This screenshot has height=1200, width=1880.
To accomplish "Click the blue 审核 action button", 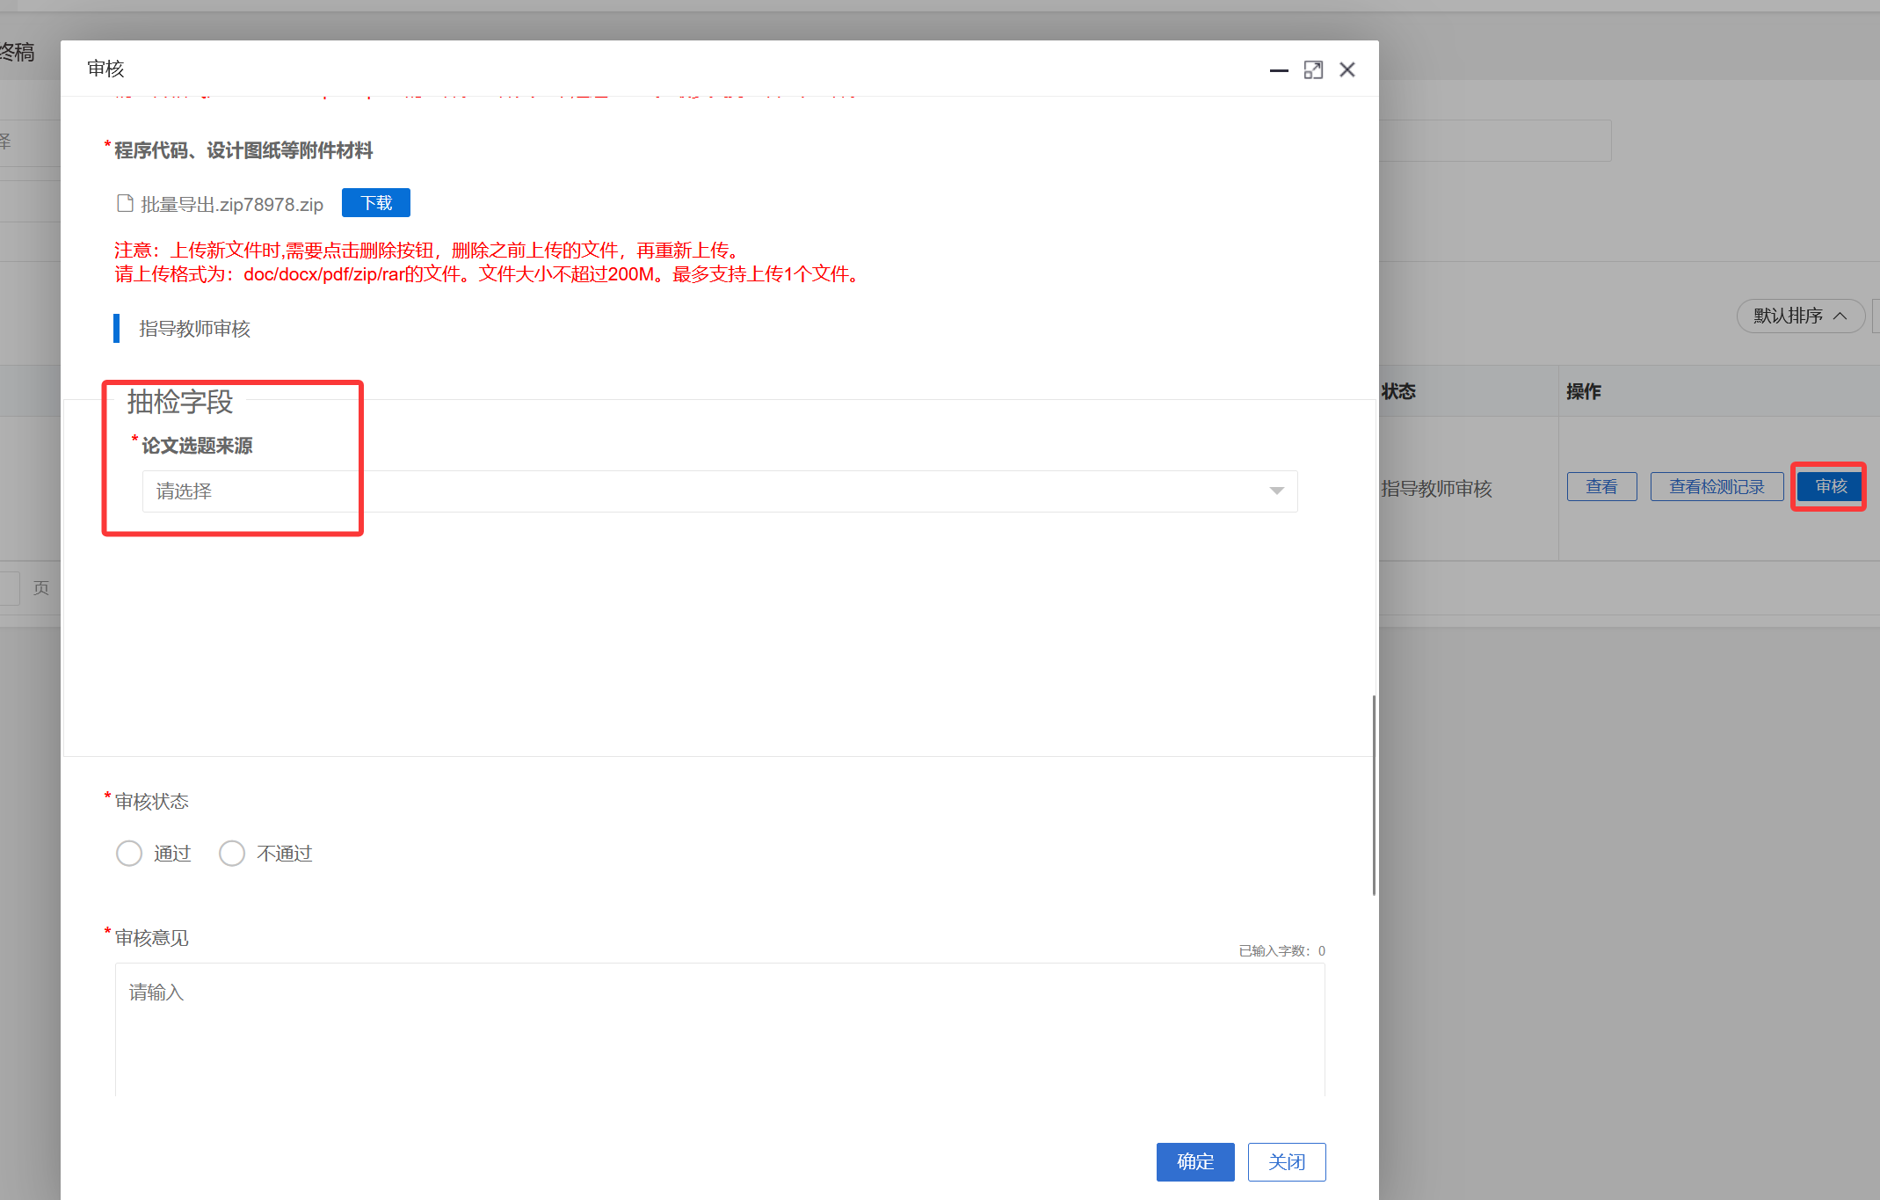I will (x=1831, y=487).
